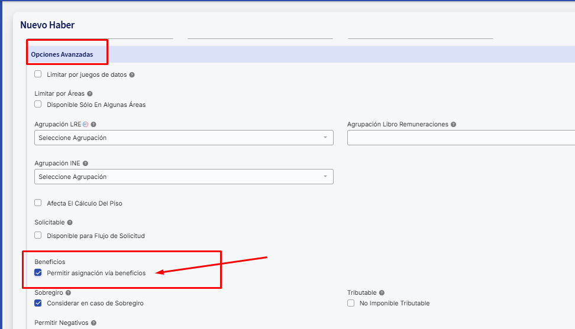Check Disponible Sólo En Algunas Áreas
This screenshot has width=575, height=329.
38,105
